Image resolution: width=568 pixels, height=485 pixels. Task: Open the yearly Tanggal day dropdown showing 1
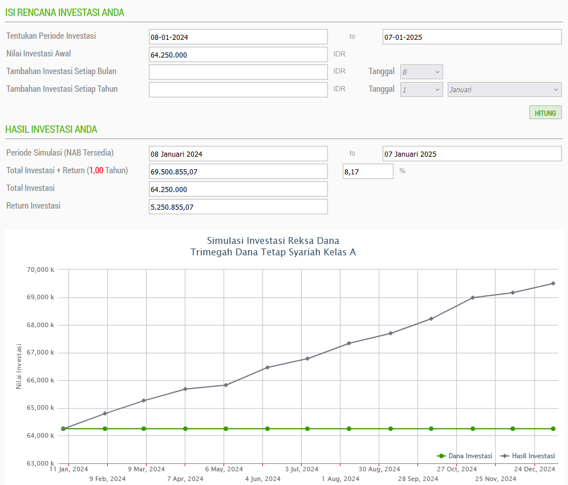(x=421, y=89)
